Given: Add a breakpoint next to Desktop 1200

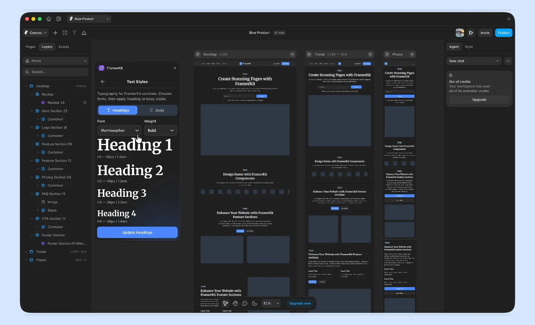Looking at the screenshot, I should pyautogui.click(x=292, y=54).
